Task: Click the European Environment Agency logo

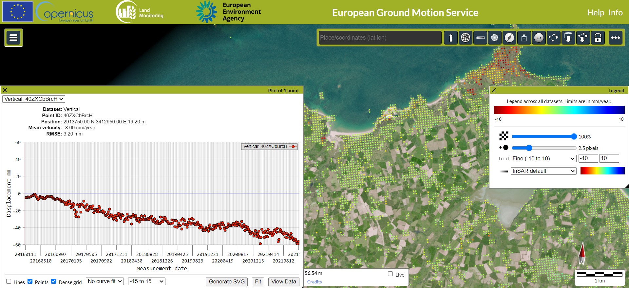Action: (x=228, y=12)
